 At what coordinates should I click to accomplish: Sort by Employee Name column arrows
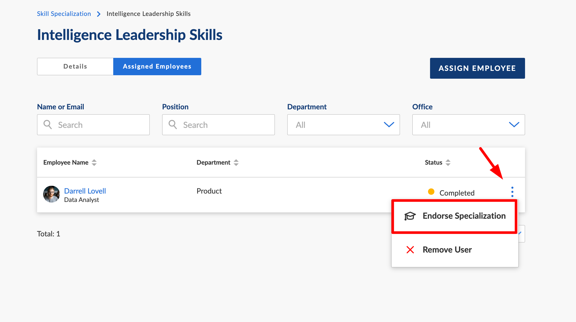coord(94,163)
